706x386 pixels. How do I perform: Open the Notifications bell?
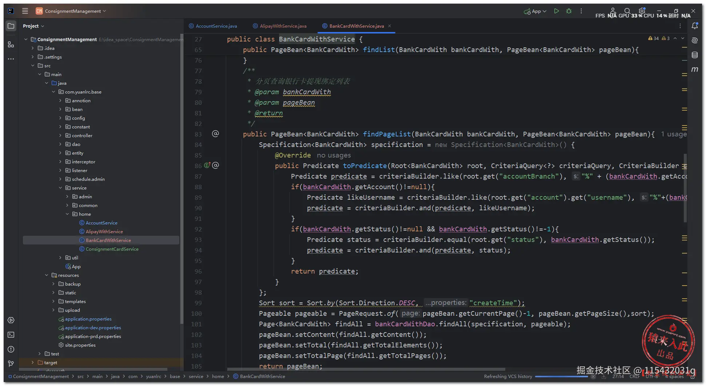coord(695,26)
